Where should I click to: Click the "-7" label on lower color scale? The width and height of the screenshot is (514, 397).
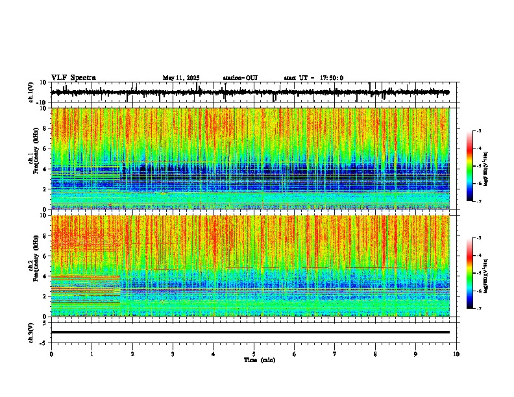[479, 308]
